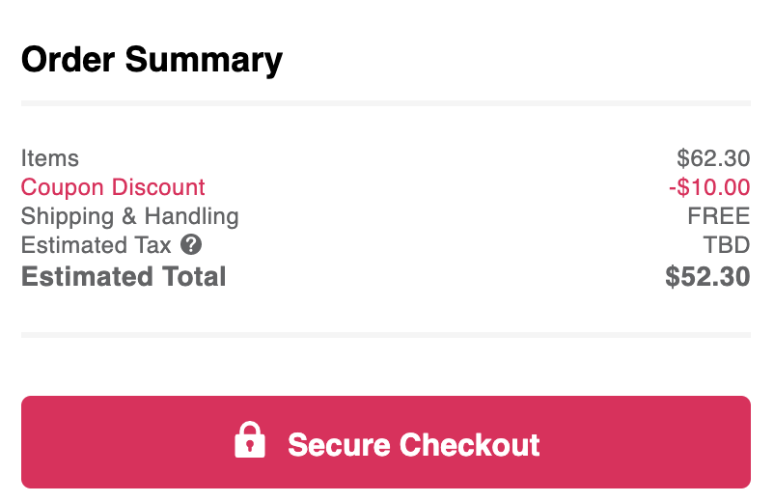Click the padlock icon on checkout button

tap(250, 439)
